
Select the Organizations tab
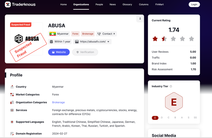[81, 5]
